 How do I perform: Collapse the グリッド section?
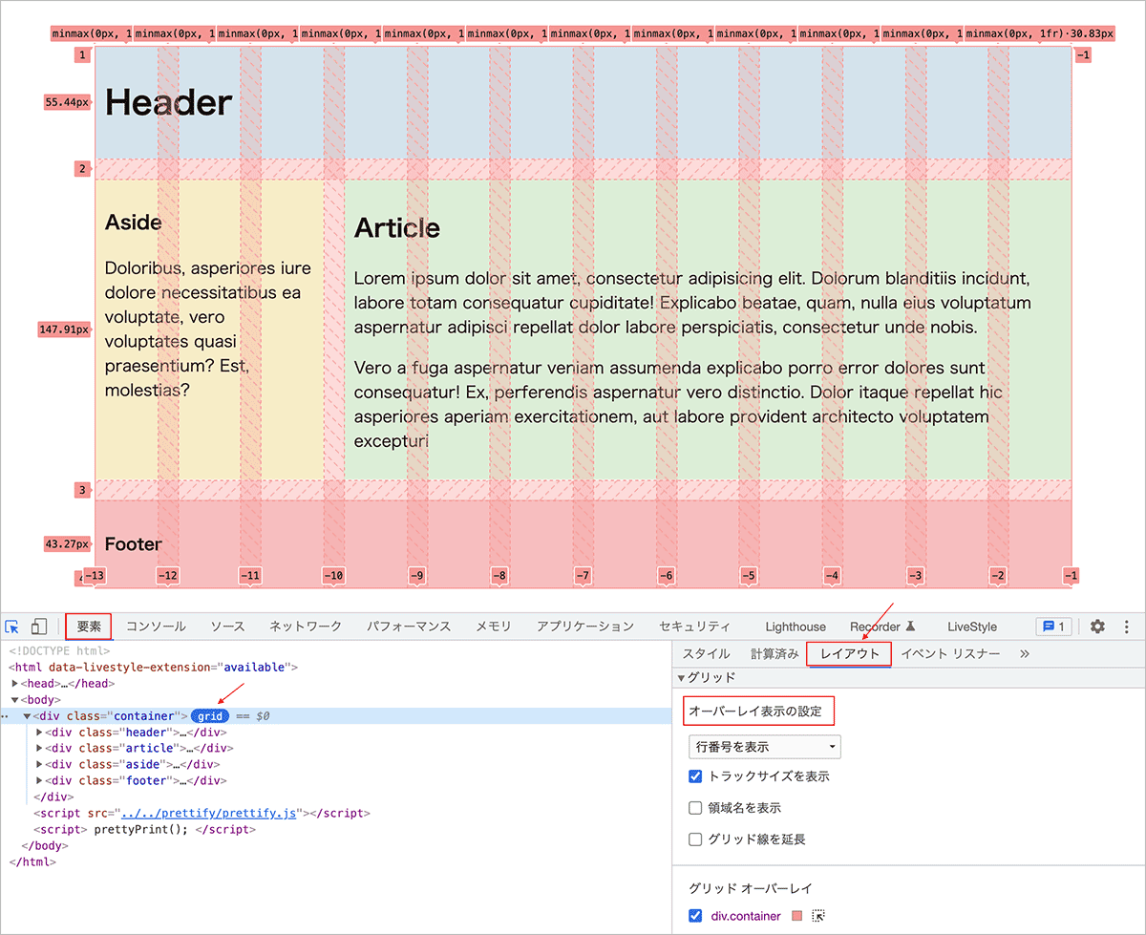coord(681,678)
